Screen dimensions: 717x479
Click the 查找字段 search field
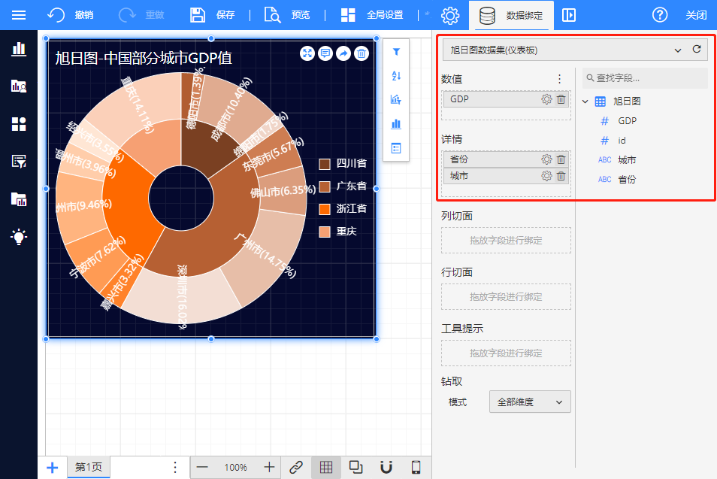click(x=646, y=78)
